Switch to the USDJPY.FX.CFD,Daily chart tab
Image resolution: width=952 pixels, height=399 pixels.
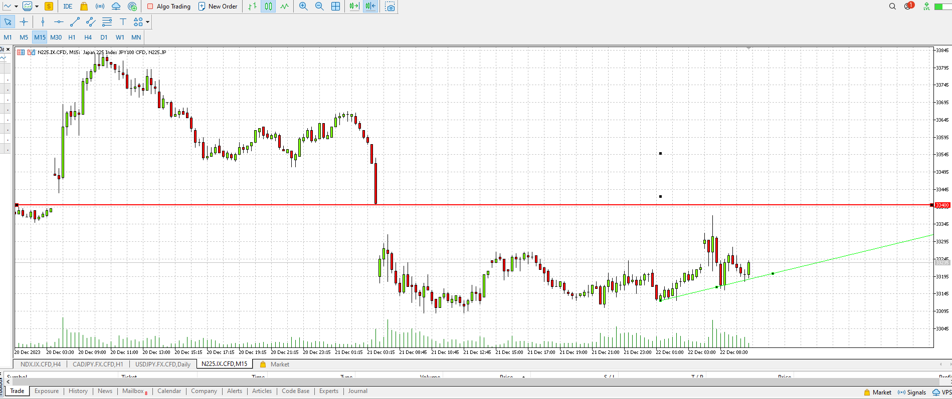pos(163,364)
